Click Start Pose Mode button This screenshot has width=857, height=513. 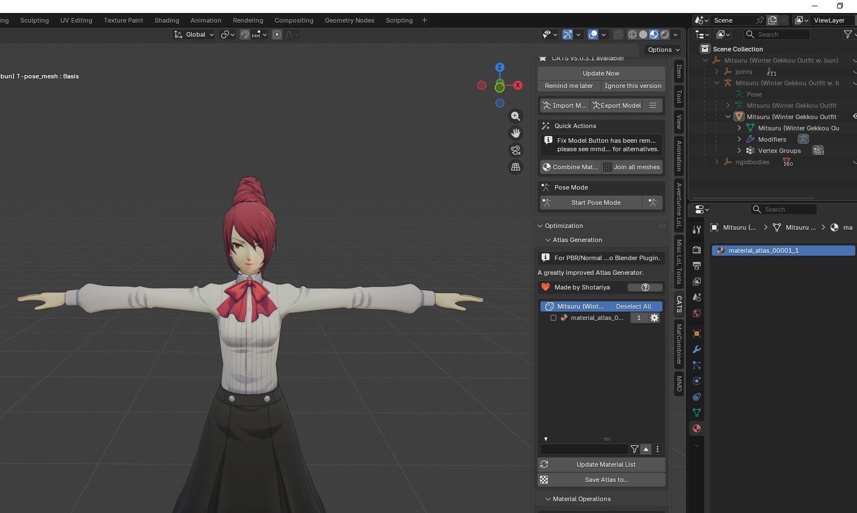pyautogui.click(x=591, y=203)
